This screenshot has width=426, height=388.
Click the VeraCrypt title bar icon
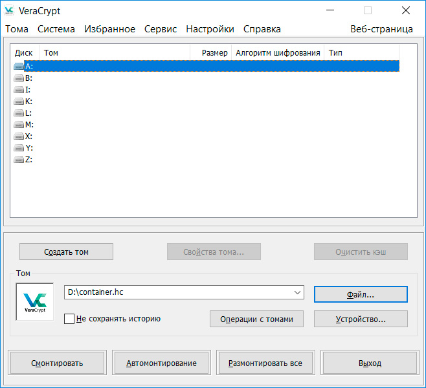[9, 11]
